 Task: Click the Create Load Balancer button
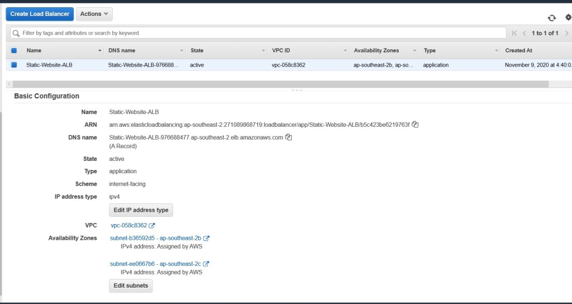(40, 14)
